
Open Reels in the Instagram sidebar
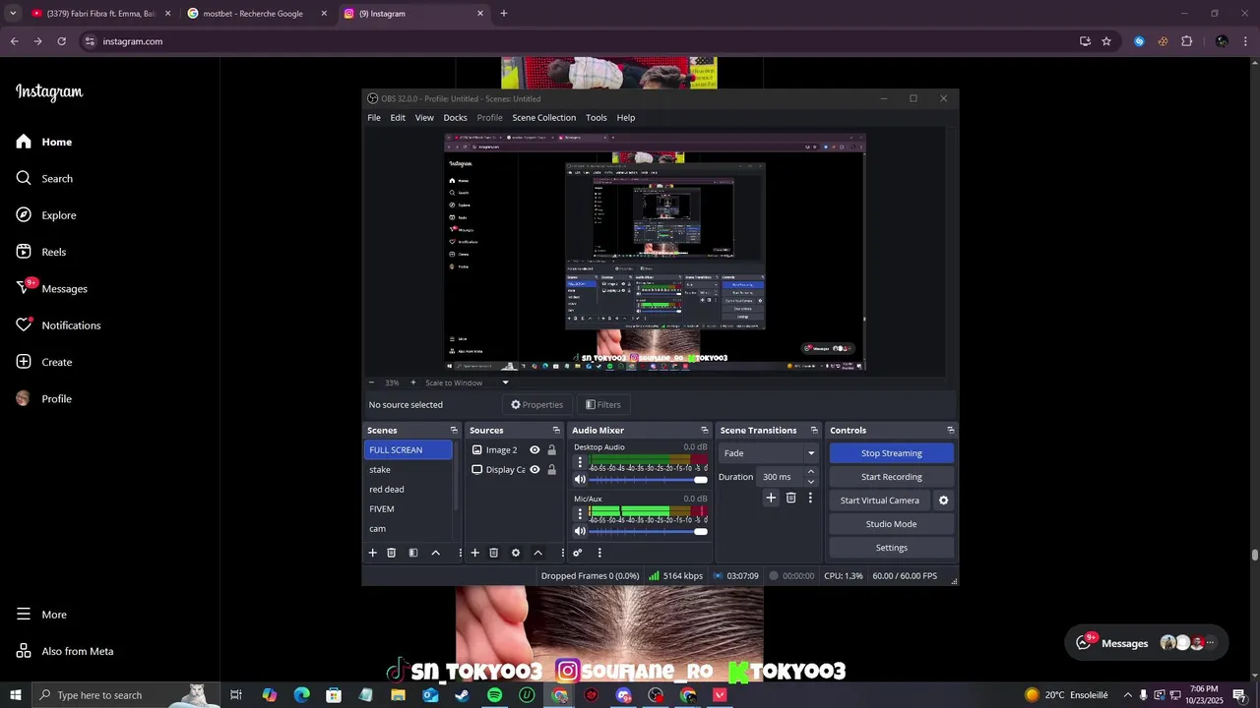coord(41,252)
